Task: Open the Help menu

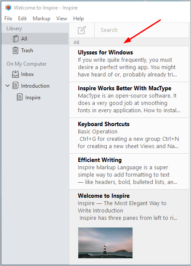Action: 78,18
